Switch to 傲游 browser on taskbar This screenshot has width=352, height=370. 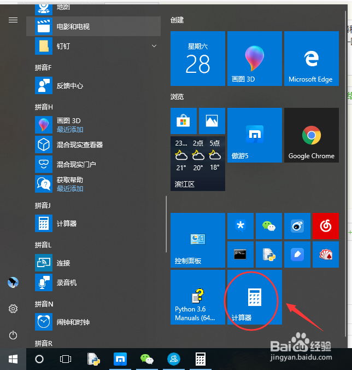pyautogui.click(x=120, y=359)
